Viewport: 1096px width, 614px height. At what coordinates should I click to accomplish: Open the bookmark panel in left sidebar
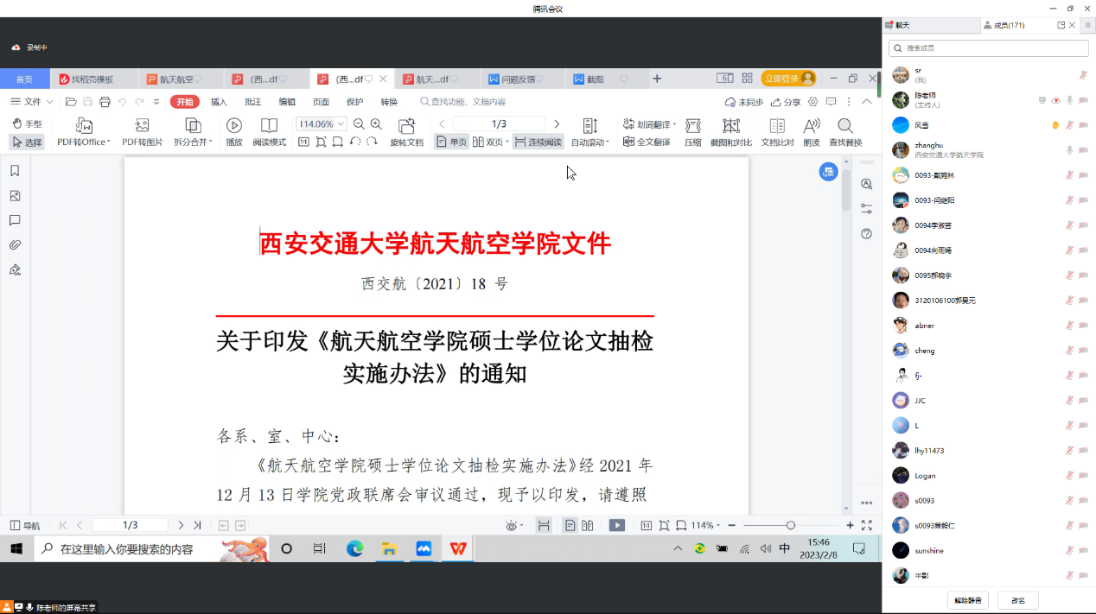coord(15,171)
